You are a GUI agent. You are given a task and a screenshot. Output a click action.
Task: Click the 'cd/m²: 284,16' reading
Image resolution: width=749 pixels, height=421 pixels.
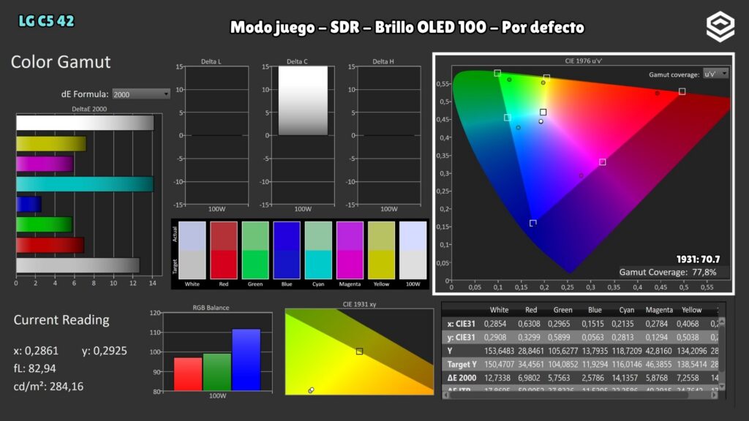(48, 386)
